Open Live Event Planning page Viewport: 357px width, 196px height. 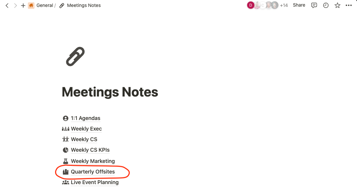(x=95, y=182)
